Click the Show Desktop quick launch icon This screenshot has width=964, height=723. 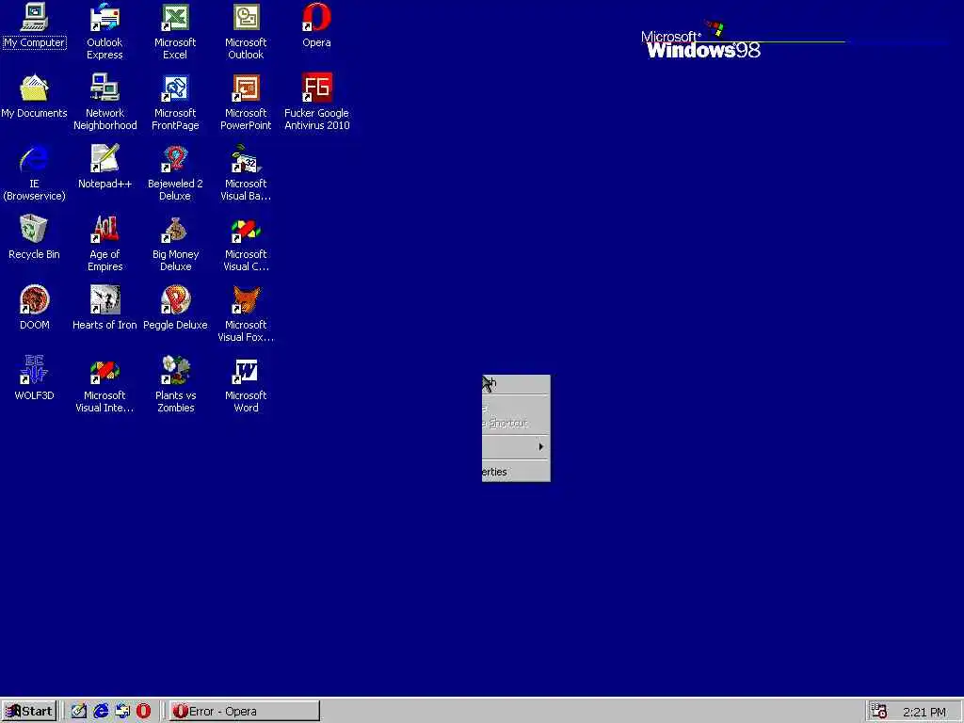coord(79,712)
